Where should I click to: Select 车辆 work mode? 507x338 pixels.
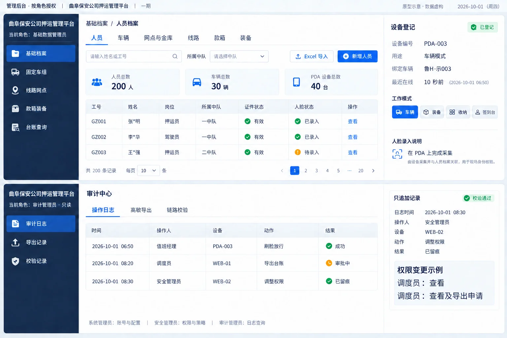(x=405, y=112)
